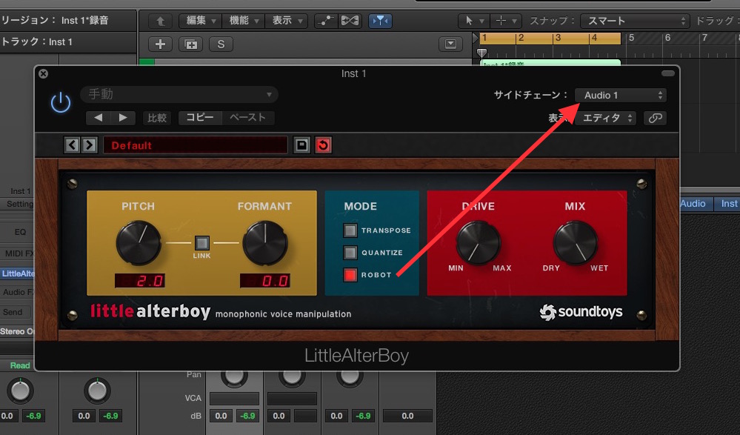Toggle the LINK button between knobs
The height and width of the screenshot is (435, 740).
202,243
